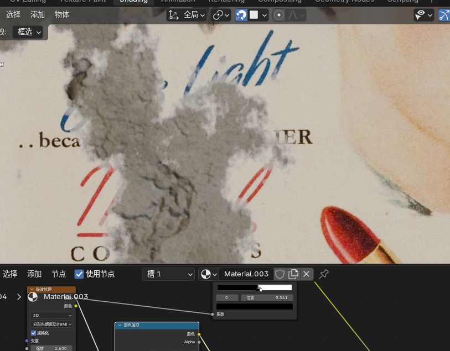Open the 3D dimensions dropdown on noise node
The width and height of the screenshot is (450, 351).
pyautogui.click(x=51, y=316)
